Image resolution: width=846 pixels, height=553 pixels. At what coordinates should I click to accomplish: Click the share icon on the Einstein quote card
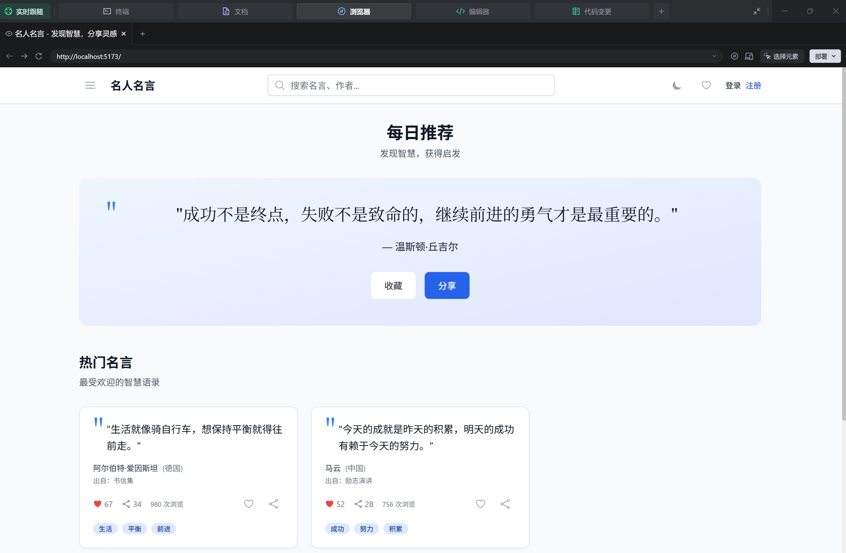pos(273,504)
